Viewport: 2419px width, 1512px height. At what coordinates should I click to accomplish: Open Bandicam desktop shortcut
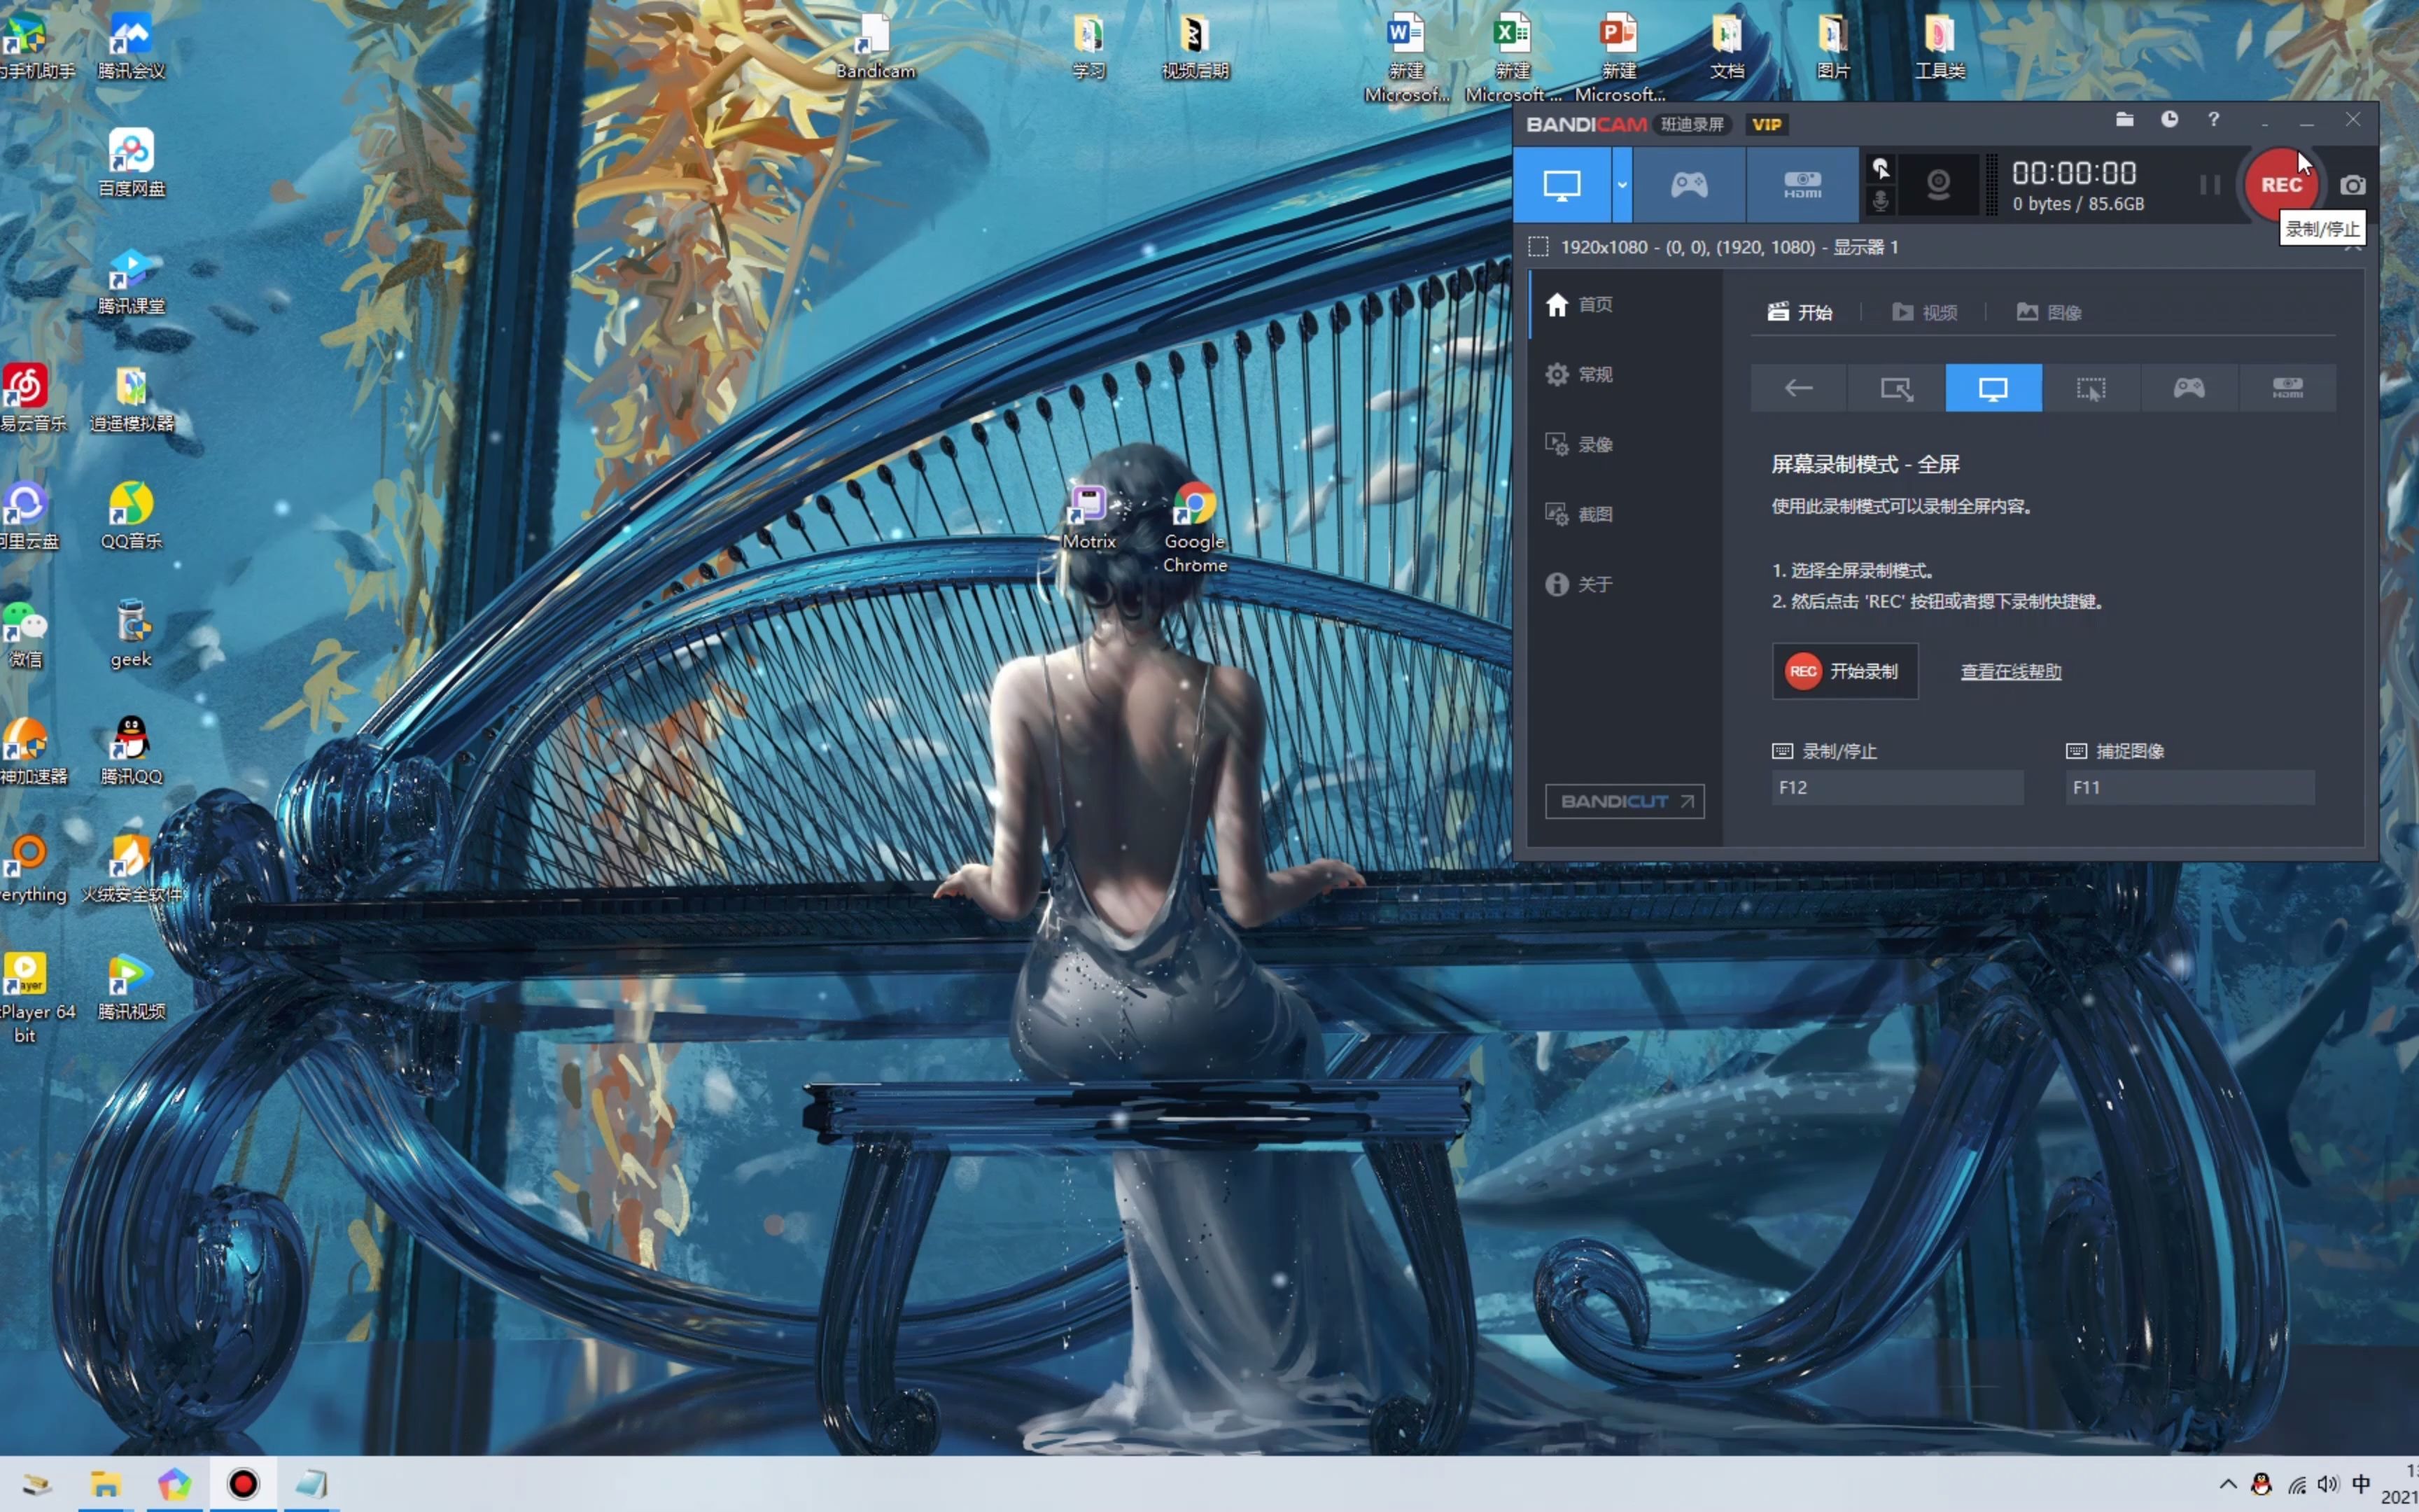pyautogui.click(x=876, y=46)
